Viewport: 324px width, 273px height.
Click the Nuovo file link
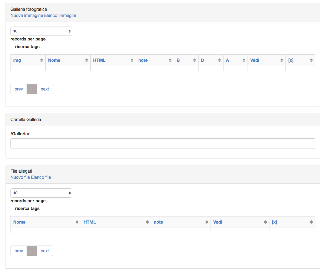tap(20, 177)
